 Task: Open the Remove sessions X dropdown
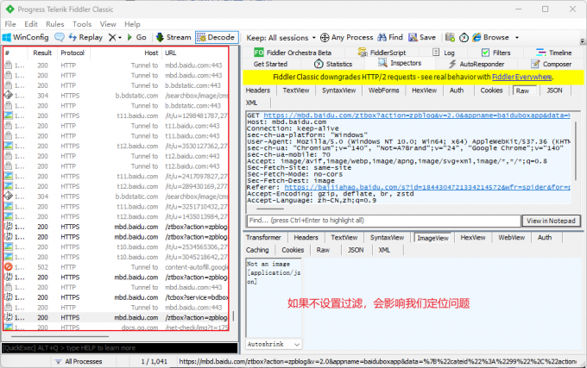(x=117, y=38)
